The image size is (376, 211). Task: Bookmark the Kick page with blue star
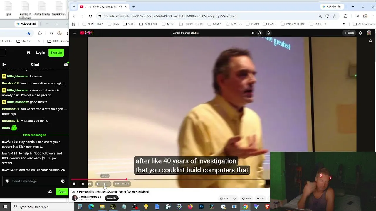pyautogui.click(x=28, y=33)
